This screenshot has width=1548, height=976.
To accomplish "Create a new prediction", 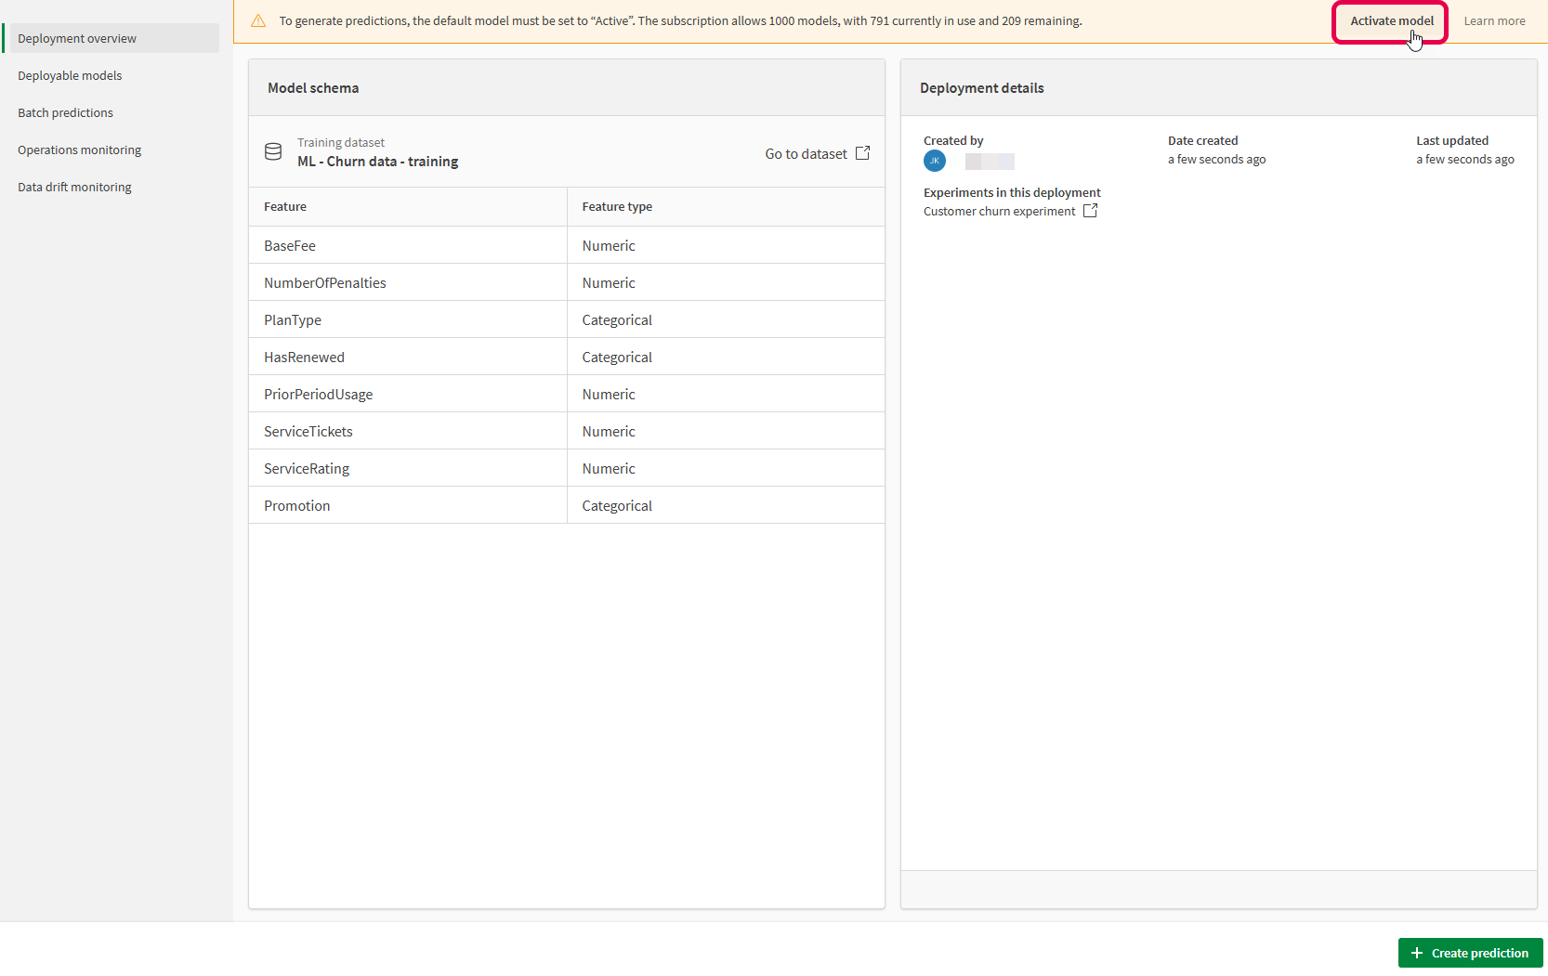I will [x=1470, y=953].
